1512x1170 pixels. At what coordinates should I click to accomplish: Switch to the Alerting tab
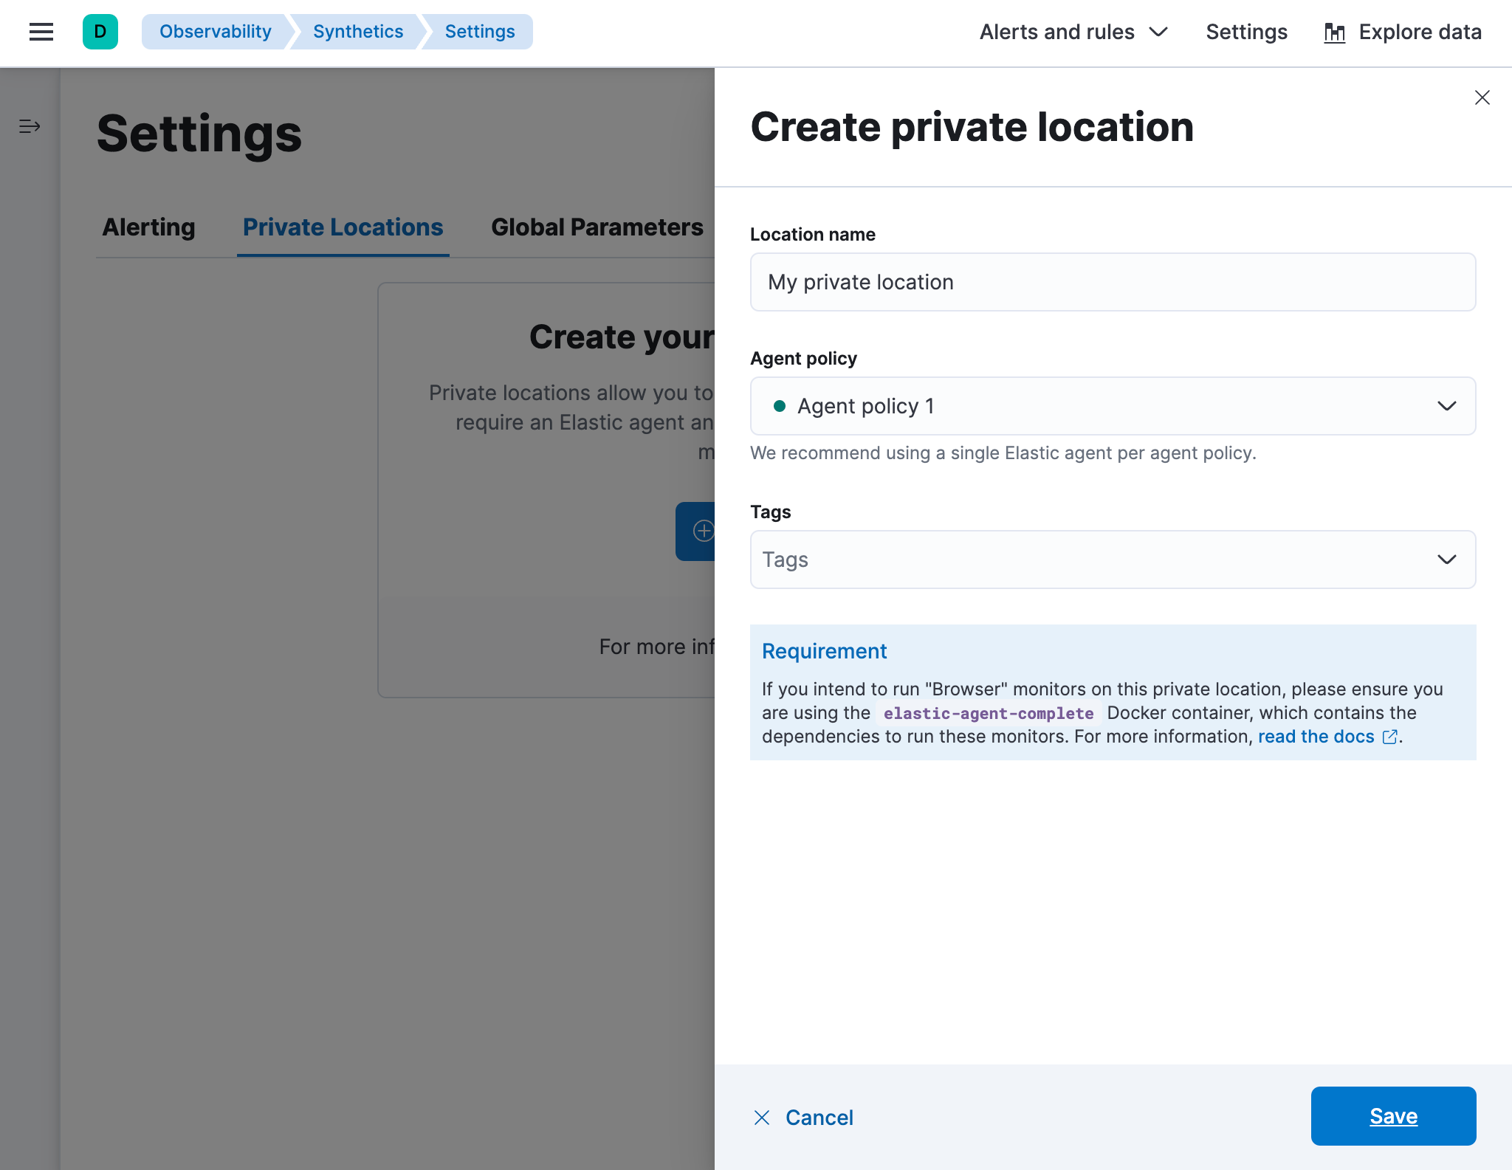(148, 227)
